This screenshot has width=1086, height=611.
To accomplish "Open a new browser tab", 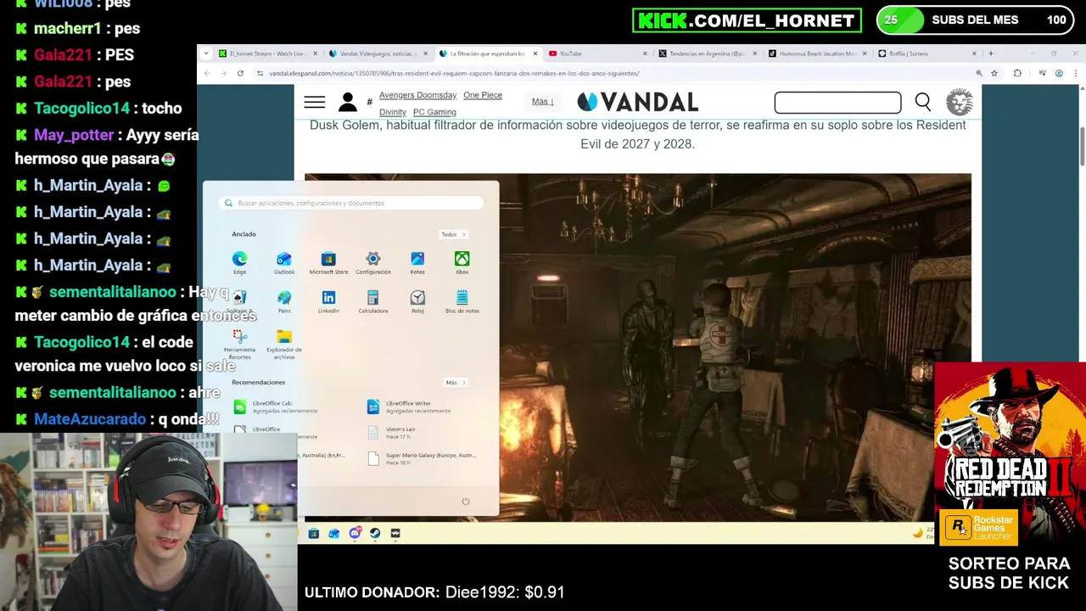I will [991, 53].
